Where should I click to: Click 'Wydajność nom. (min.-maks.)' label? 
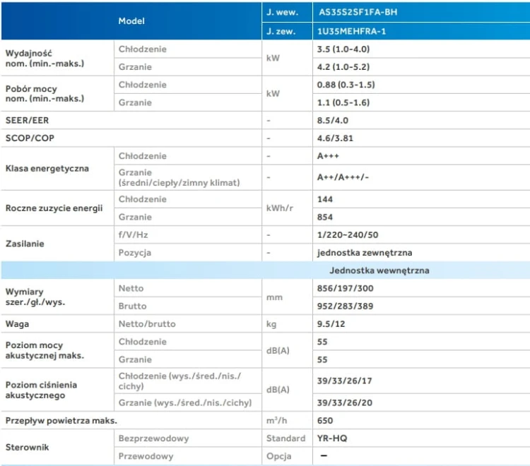[45, 59]
